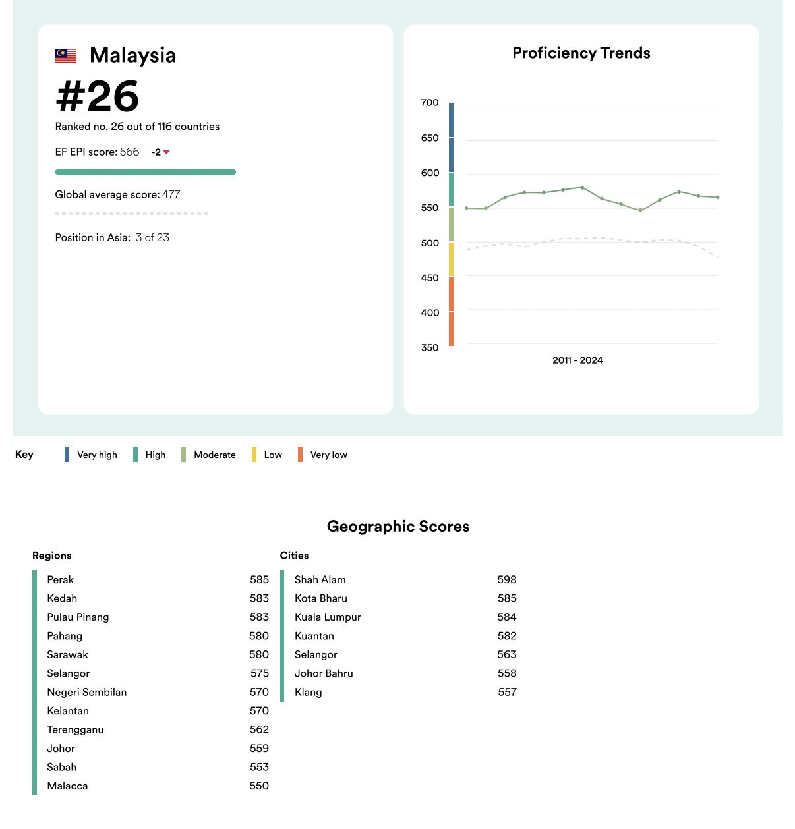Click the red down-arrow beside -2
The height and width of the screenshot is (829, 795).
(x=167, y=152)
